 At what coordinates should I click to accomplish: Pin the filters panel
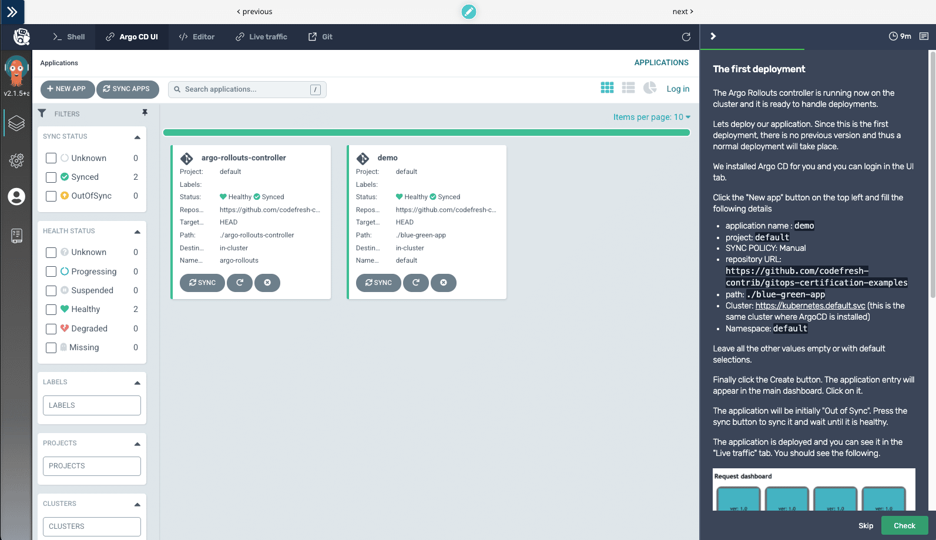pos(145,113)
